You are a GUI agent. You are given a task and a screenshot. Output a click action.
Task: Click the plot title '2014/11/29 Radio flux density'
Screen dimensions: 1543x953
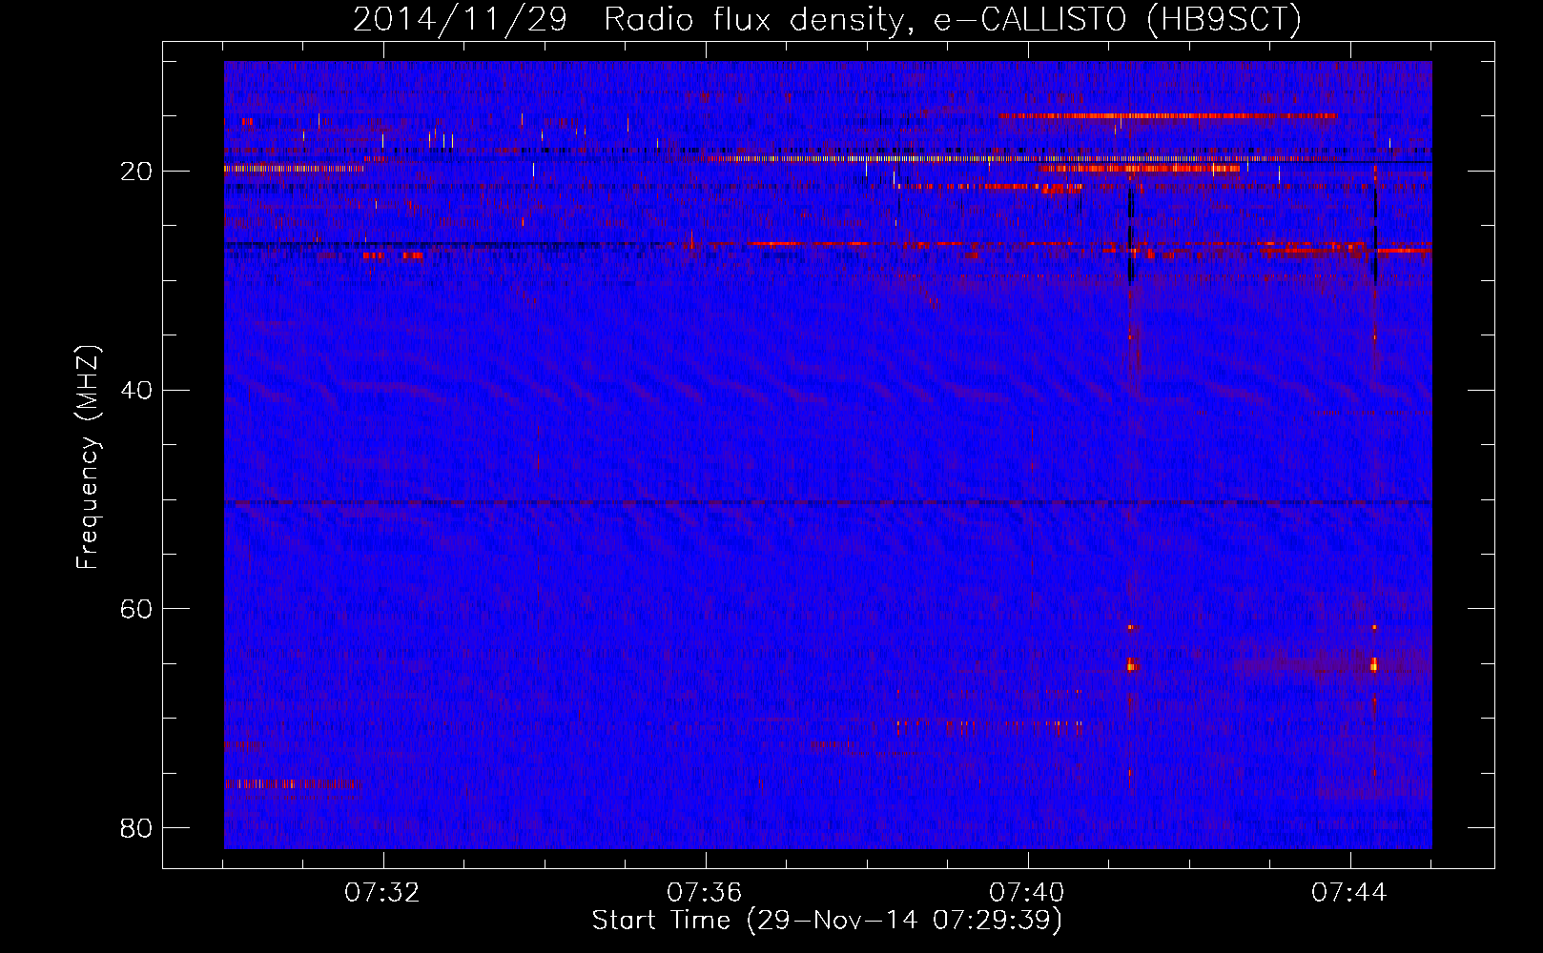pyautogui.click(x=827, y=19)
